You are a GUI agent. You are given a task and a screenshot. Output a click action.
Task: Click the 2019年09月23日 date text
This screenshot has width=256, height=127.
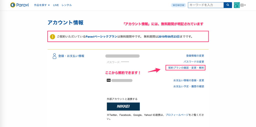[169, 37]
